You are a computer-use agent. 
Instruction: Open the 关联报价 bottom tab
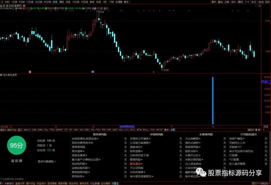point(9,183)
